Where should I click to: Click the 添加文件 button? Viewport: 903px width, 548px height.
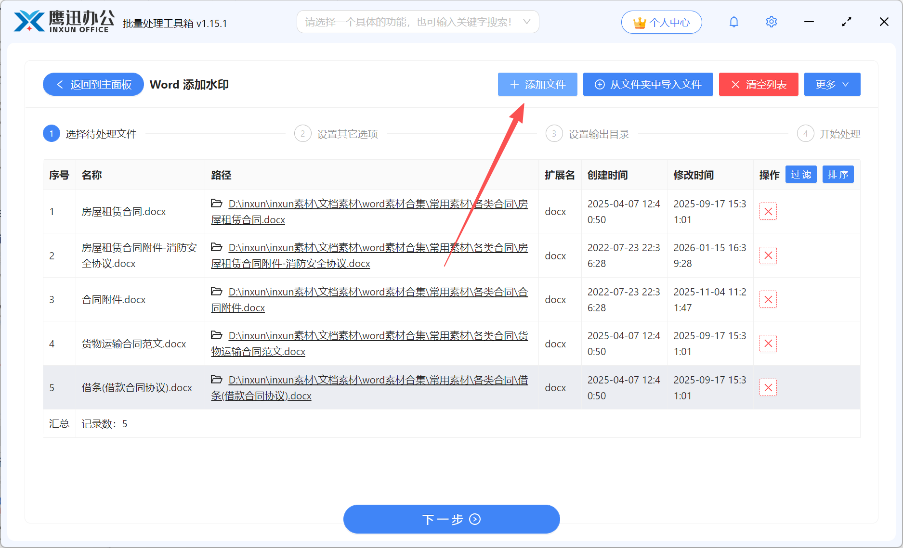tap(537, 84)
